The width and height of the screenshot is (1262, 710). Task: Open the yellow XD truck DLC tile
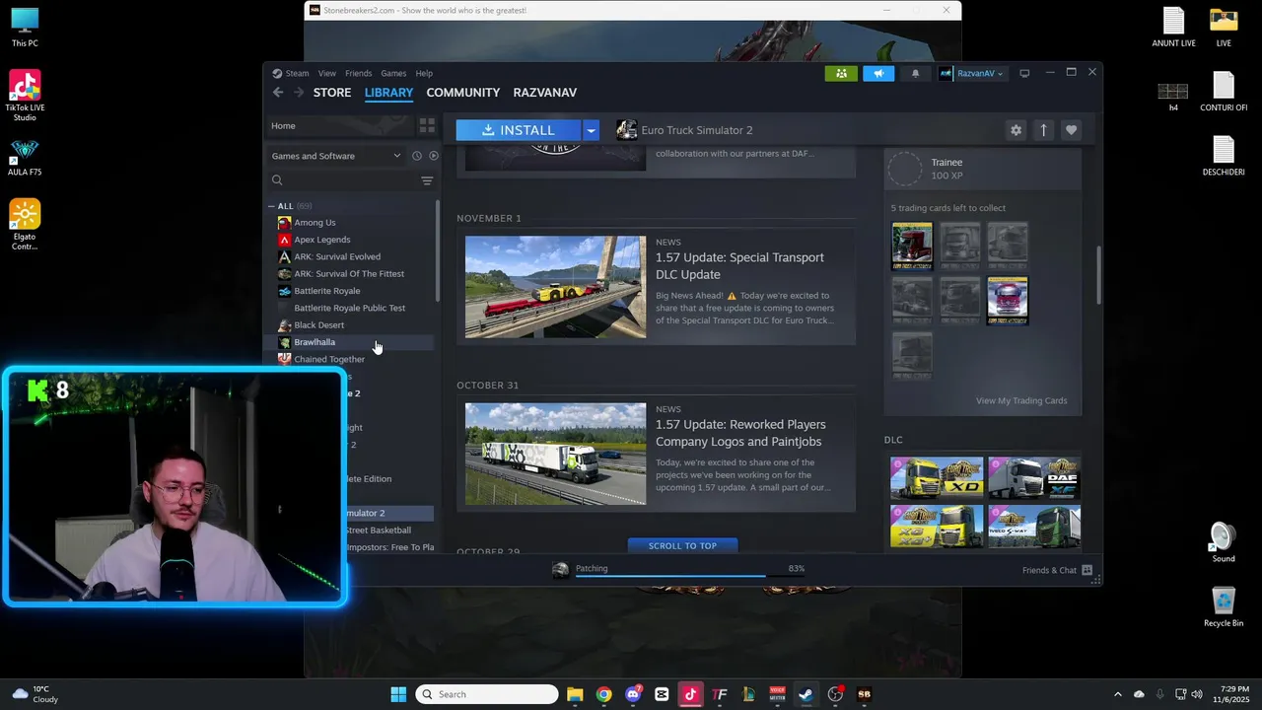tap(937, 478)
